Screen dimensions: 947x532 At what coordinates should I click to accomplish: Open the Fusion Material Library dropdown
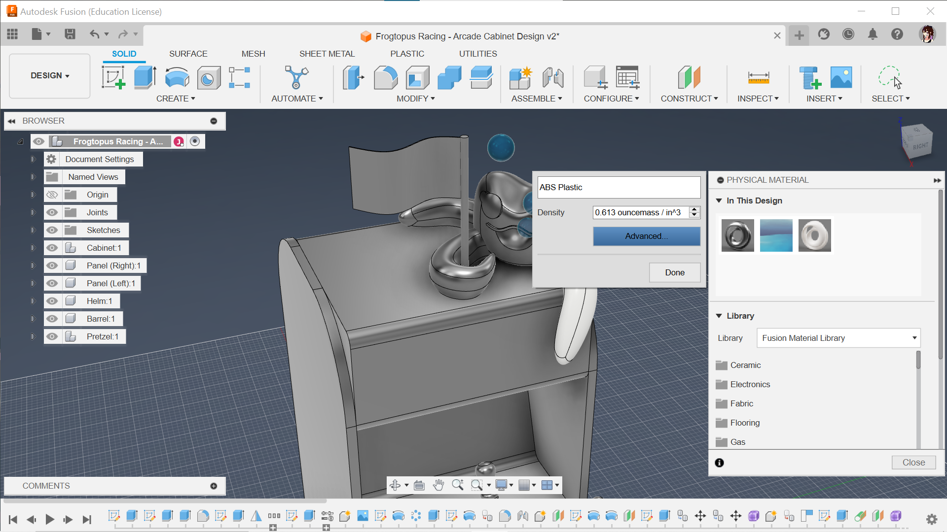coord(838,338)
